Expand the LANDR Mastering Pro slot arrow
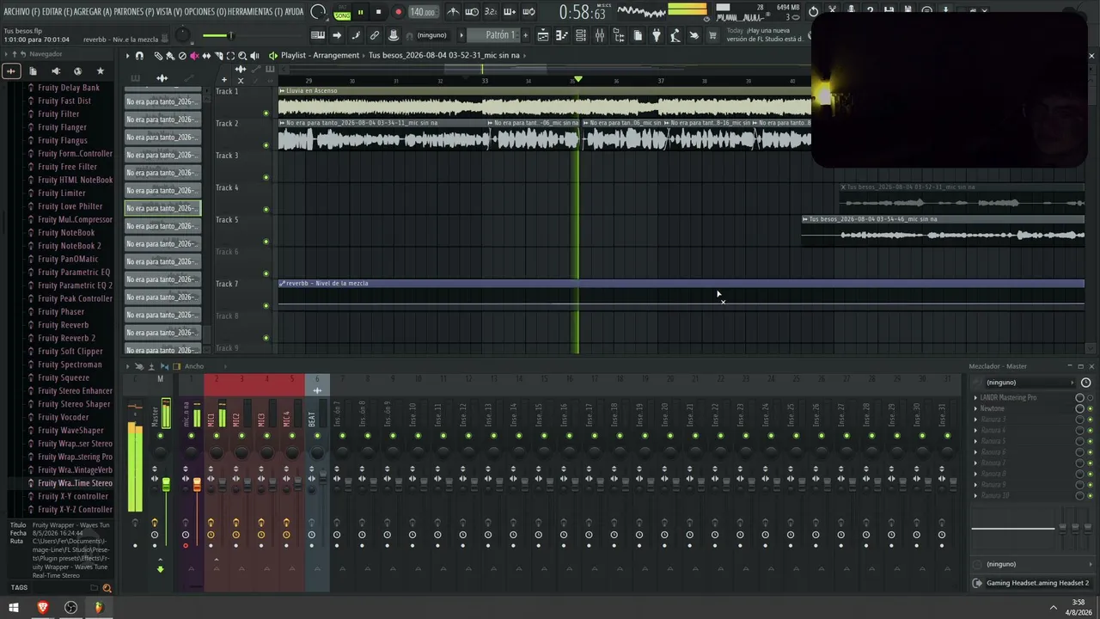The width and height of the screenshot is (1100, 619). pyautogui.click(x=975, y=398)
